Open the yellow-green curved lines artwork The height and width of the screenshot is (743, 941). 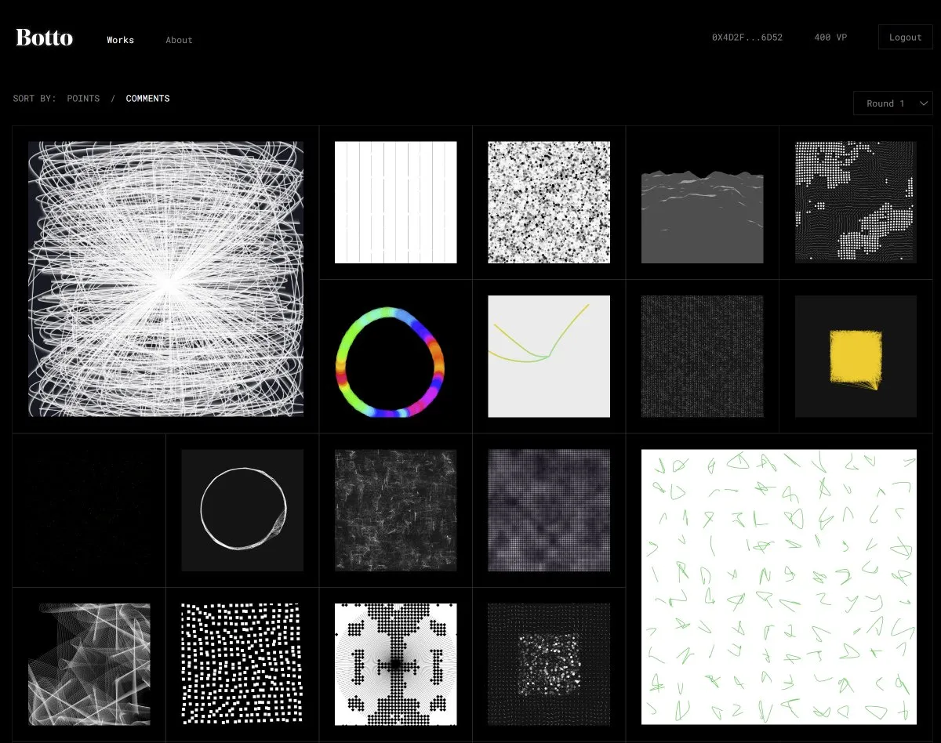[549, 357]
